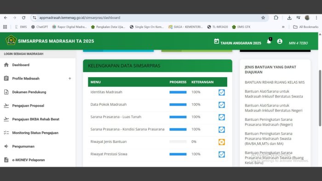This screenshot has height=181, width=322.
Task: Open the TL-MR3420 bookmark
Action: pyautogui.click(x=218, y=27)
